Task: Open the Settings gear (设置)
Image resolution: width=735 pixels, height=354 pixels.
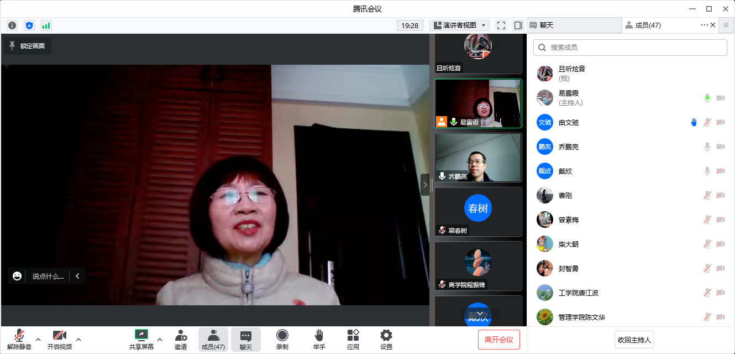Action: click(386, 339)
